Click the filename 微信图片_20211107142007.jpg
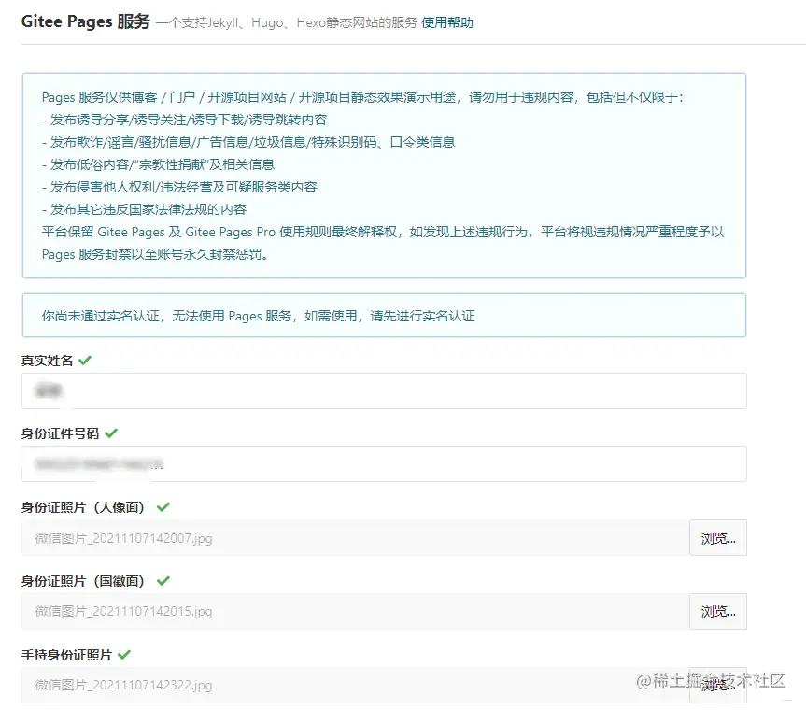The image size is (806, 710). click(x=120, y=538)
